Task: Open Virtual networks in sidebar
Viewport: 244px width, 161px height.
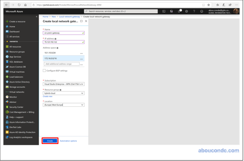Action: click(17, 92)
